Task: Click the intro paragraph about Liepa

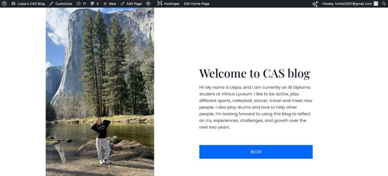Action: pos(256,107)
